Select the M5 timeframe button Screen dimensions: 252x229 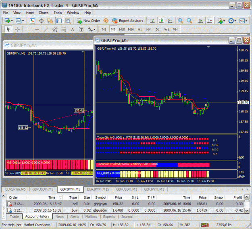113,30
